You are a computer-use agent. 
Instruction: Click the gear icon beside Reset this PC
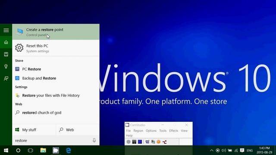19,48
